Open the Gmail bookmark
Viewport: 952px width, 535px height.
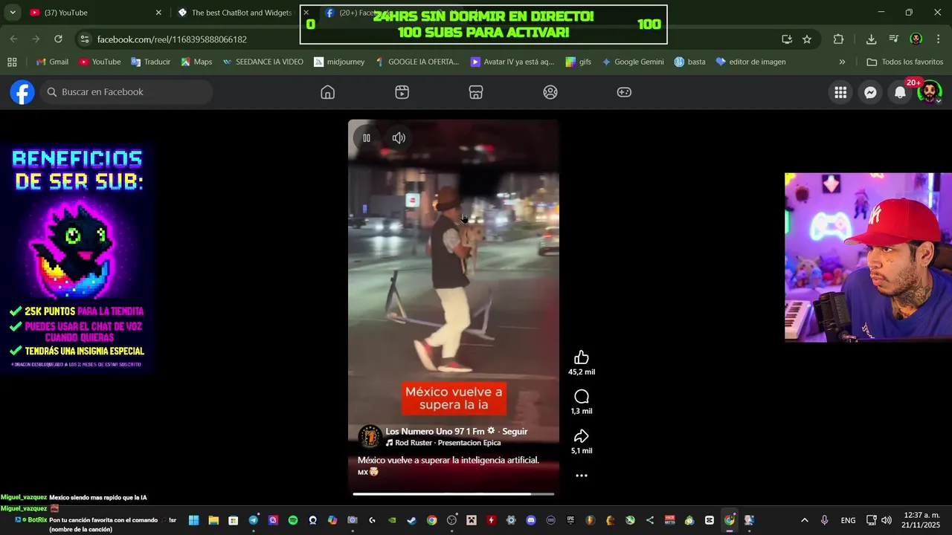(x=52, y=62)
